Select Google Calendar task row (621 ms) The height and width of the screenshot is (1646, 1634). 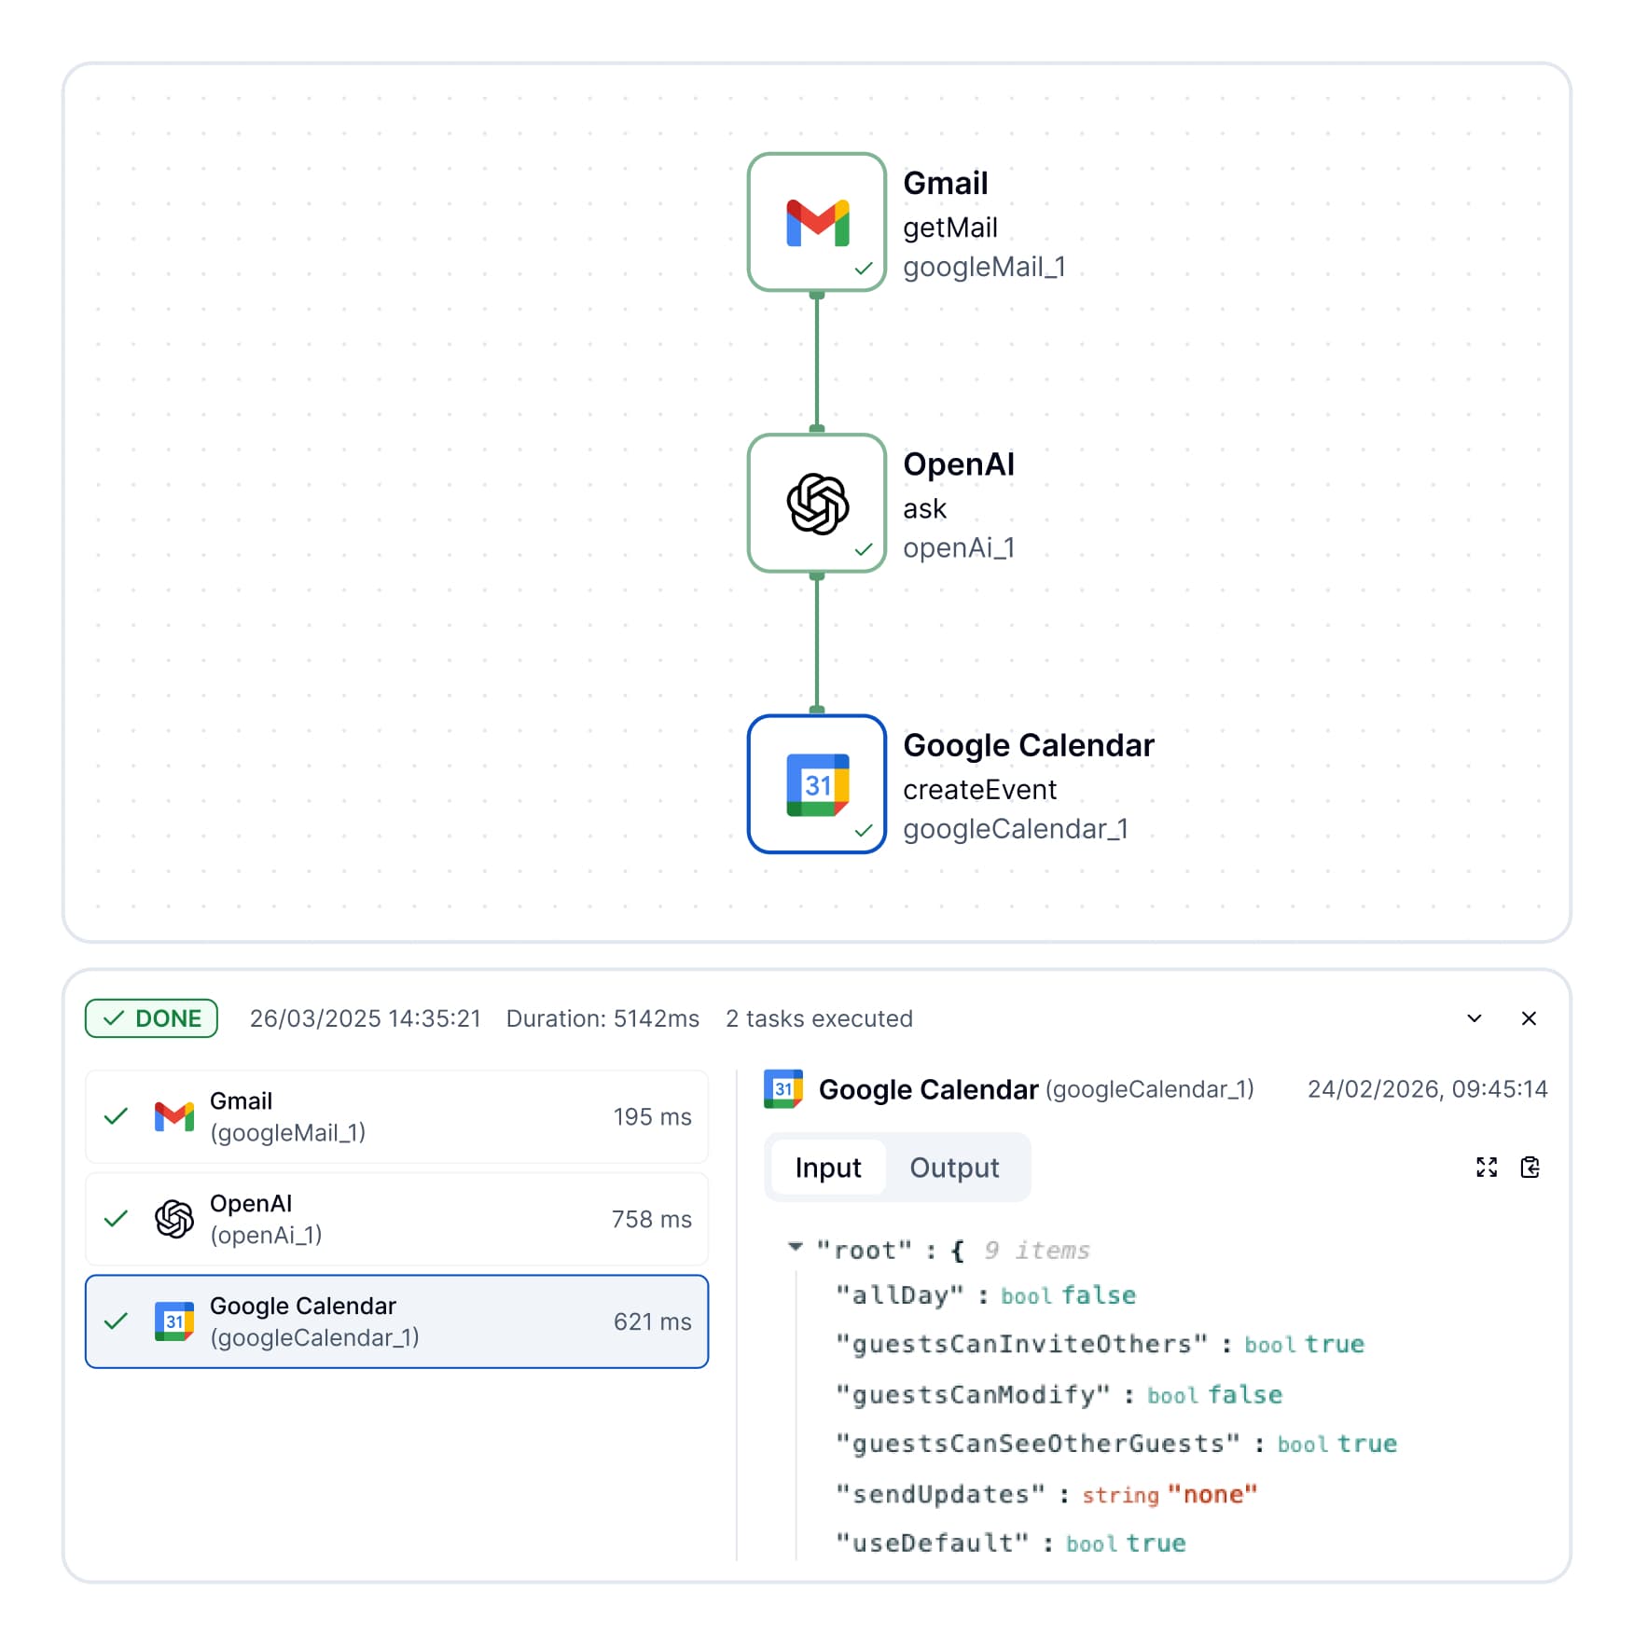click(x=396, y=1321)
